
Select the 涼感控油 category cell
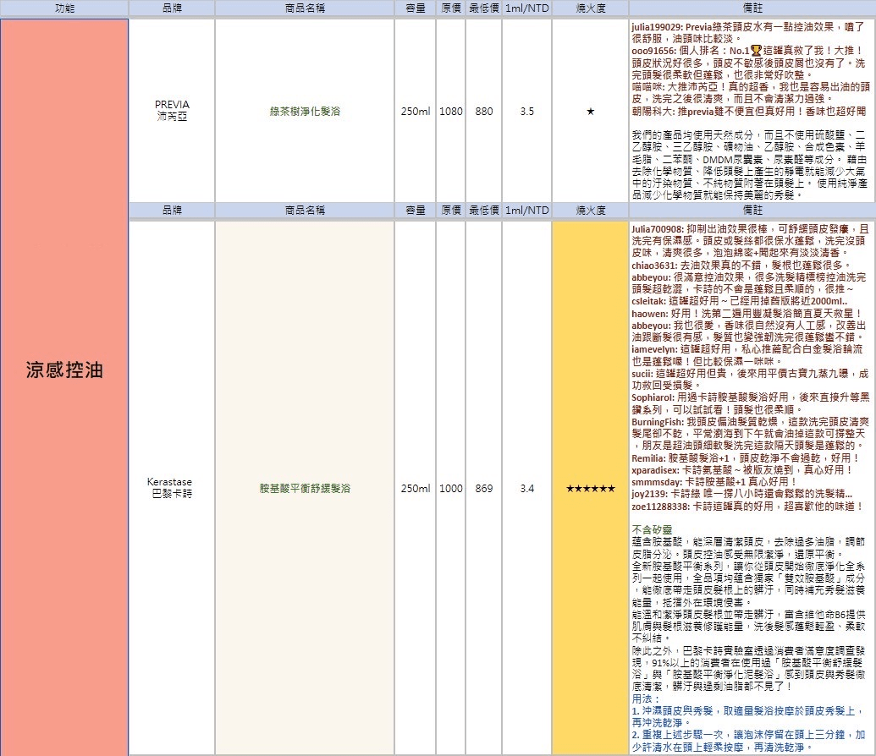(x=64, y=386)
